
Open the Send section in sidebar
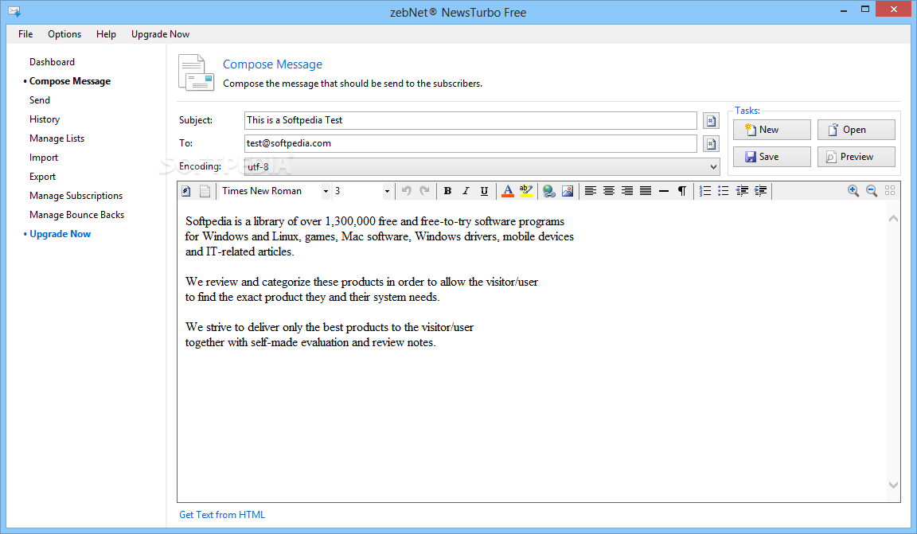pos(40,100)
